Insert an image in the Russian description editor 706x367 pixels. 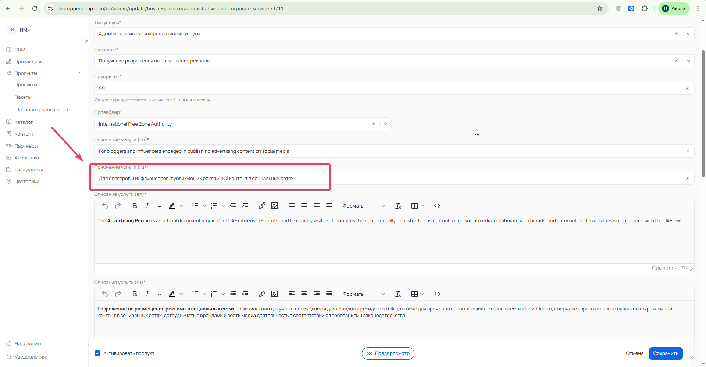(275, 294)
